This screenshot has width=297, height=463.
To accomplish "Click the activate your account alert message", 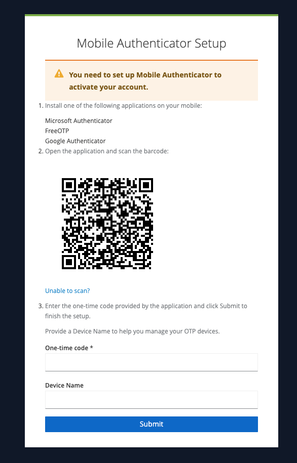I will click(x=145, y=81).
